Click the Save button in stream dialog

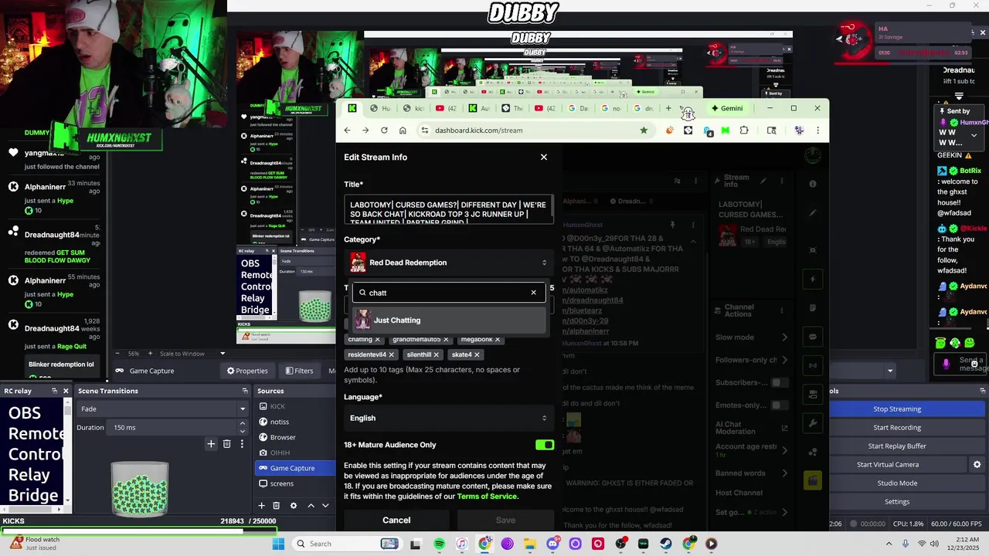505,520
